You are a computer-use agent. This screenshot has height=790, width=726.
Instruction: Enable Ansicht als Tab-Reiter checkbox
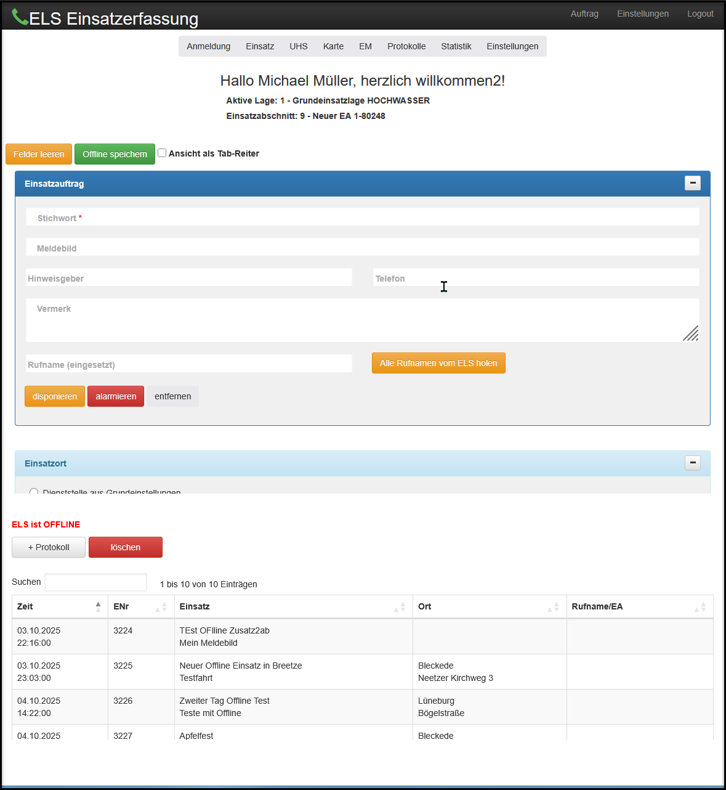pos(162,153)
